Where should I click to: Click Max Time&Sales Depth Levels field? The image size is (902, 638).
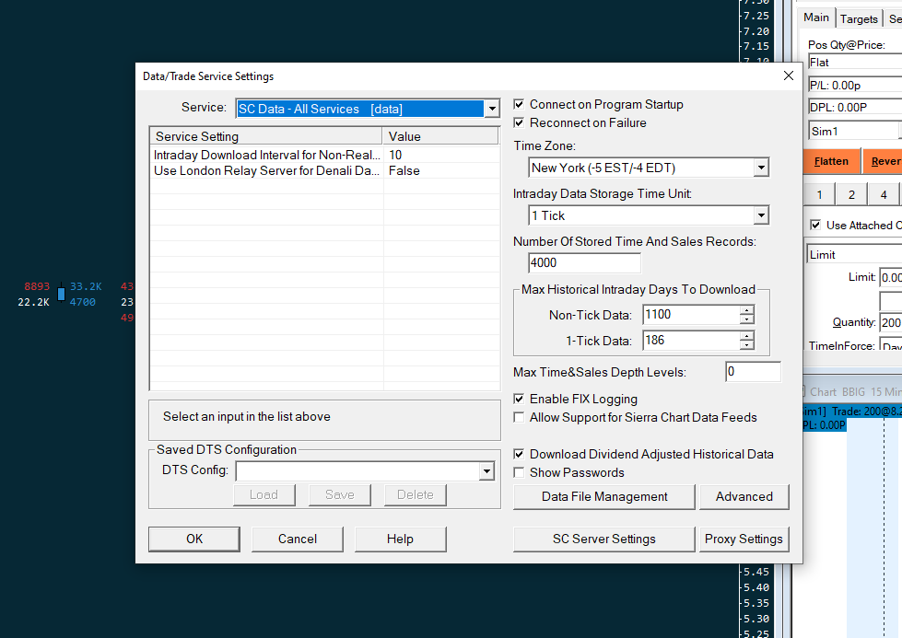click(753, 371)
